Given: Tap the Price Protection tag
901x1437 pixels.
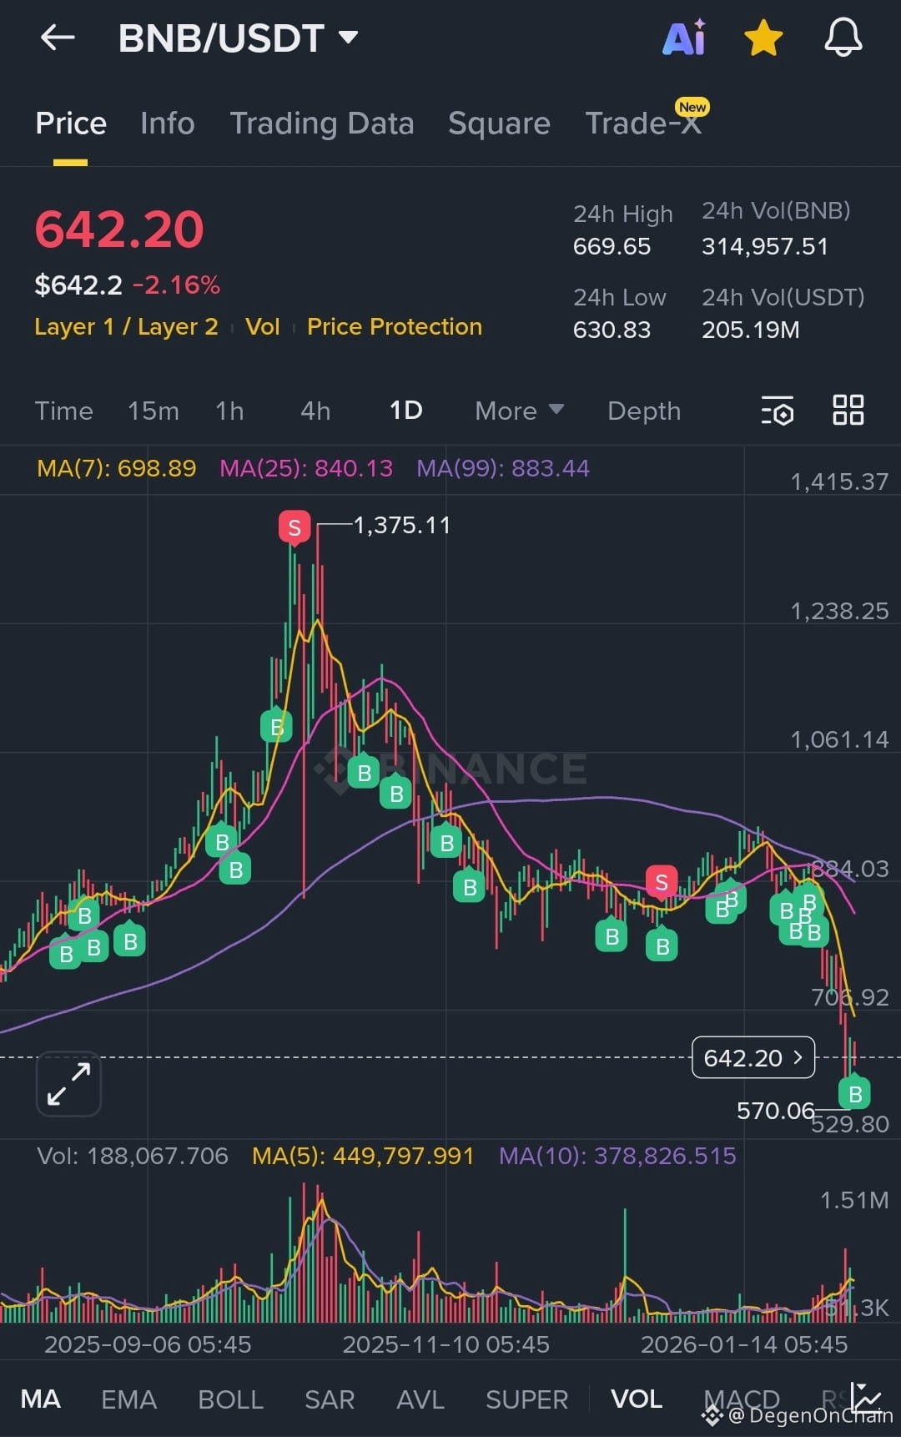Looking at the screenshot, I should [395, 326].
